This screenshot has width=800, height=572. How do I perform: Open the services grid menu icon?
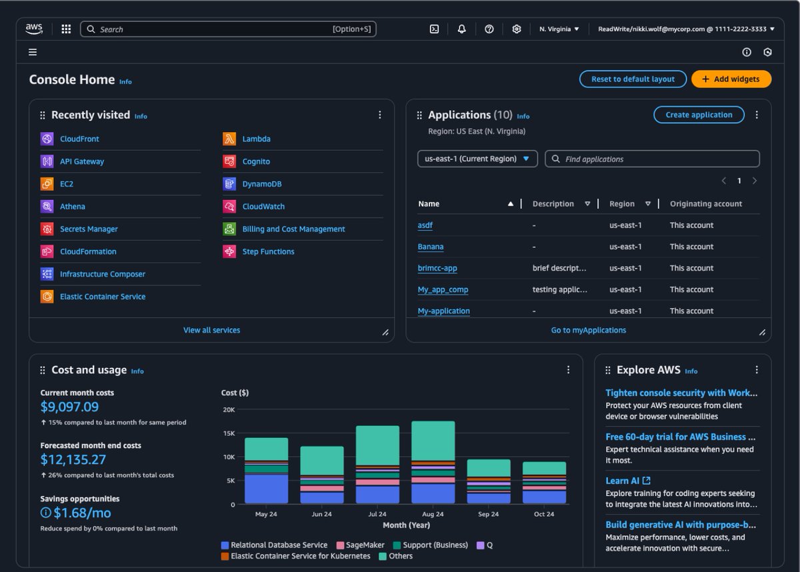[66, 29]
